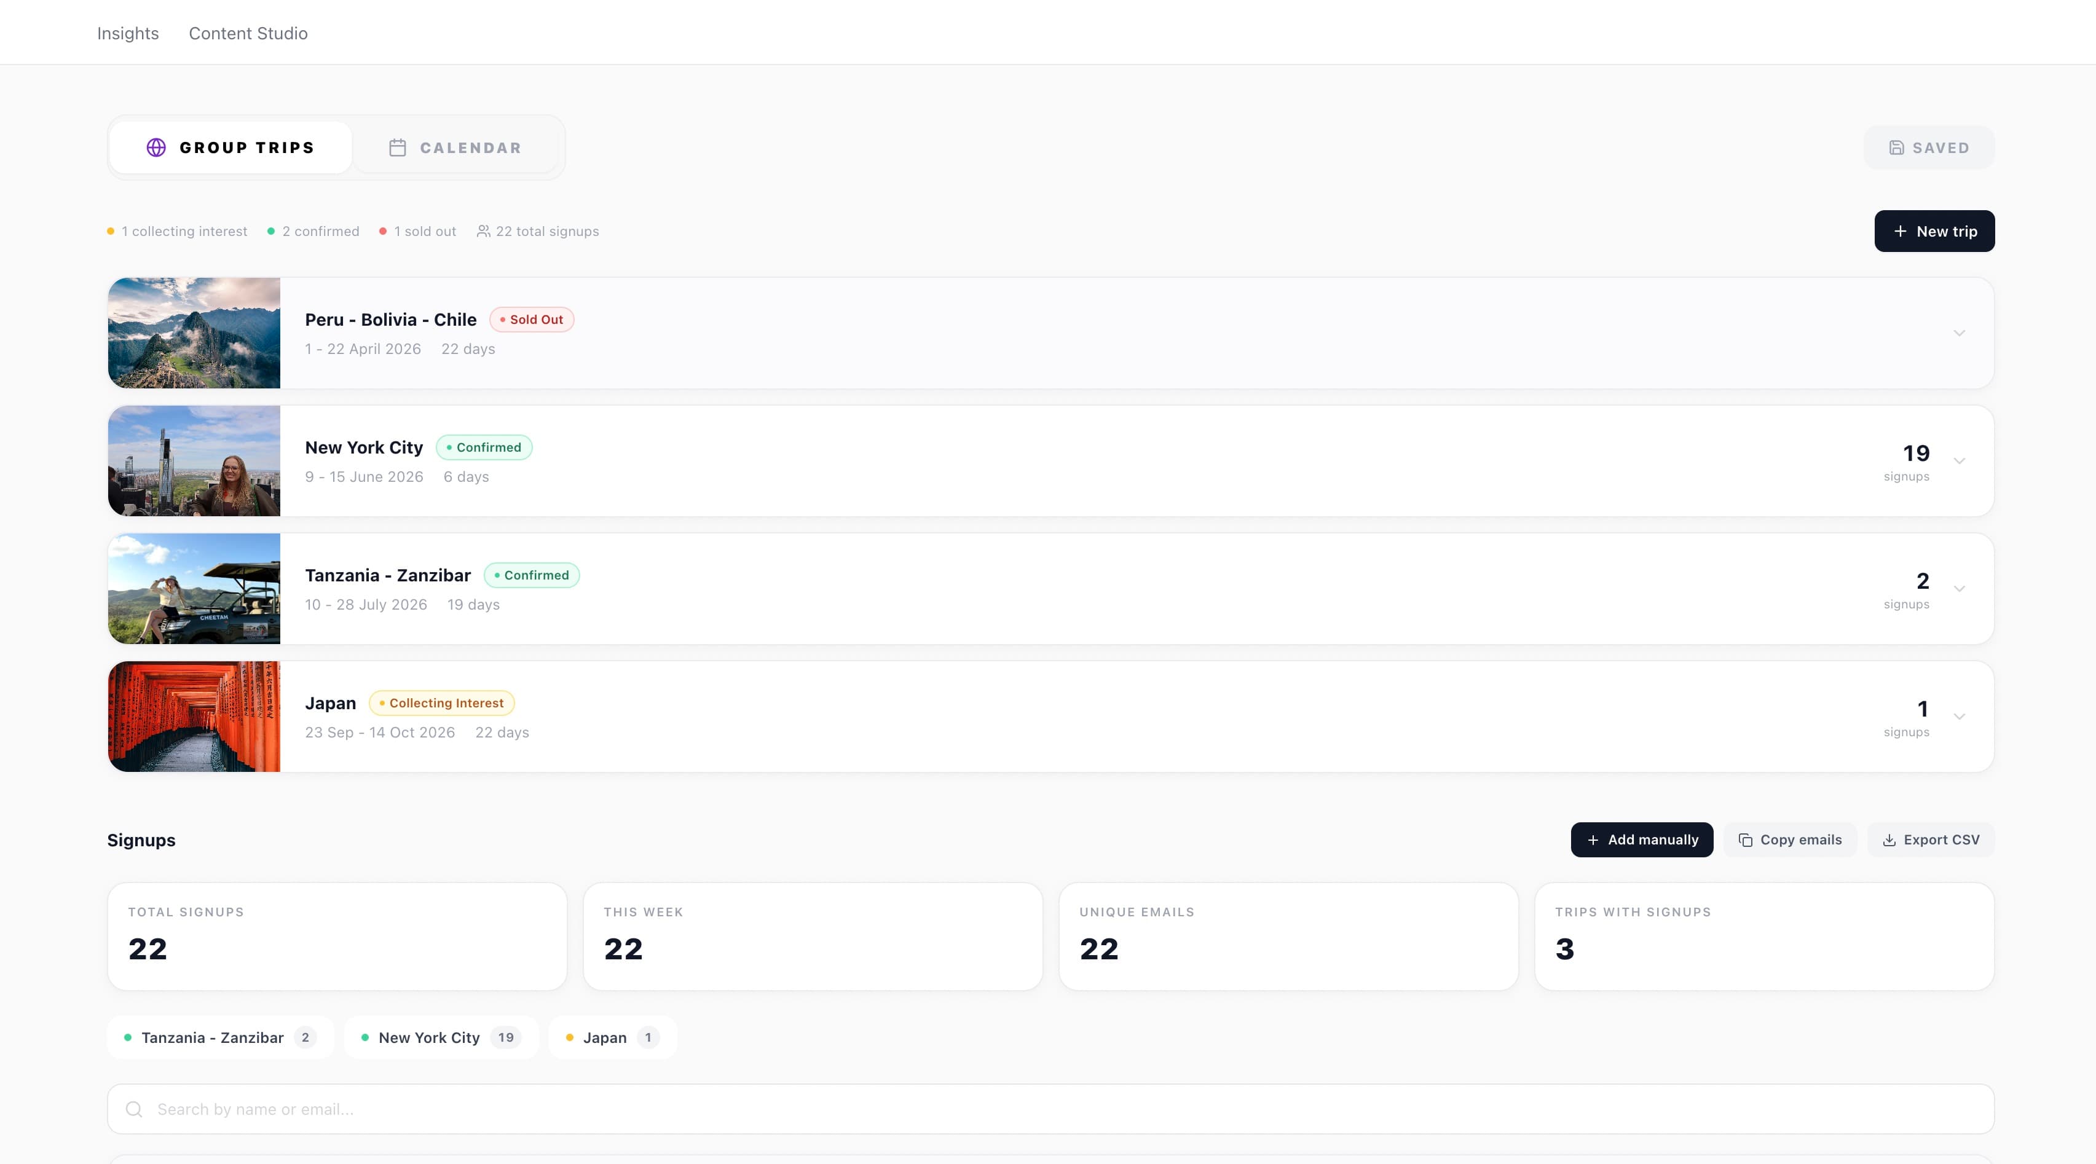Image resolution: width=2096 pixels, height=1164 pixels.
Task: Toggle the New York City filter chip
Action: pos(440,1038)
